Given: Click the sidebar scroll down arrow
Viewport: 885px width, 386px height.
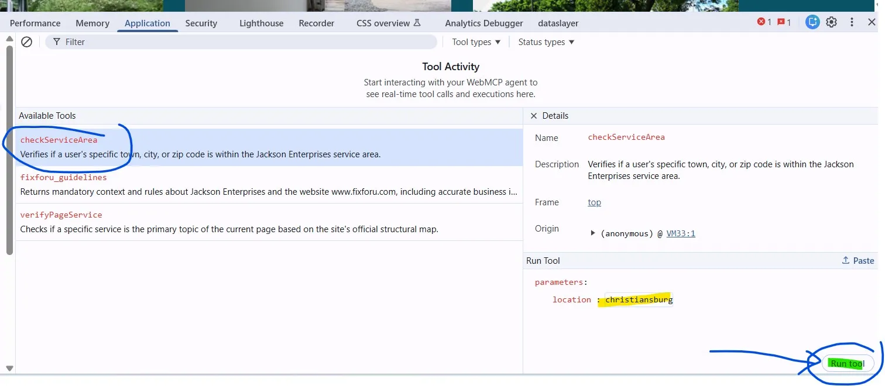Looking at the screenshot, I should [9, 368].
